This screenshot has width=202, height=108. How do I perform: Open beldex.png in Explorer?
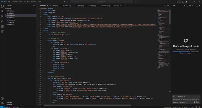(12, 11)
